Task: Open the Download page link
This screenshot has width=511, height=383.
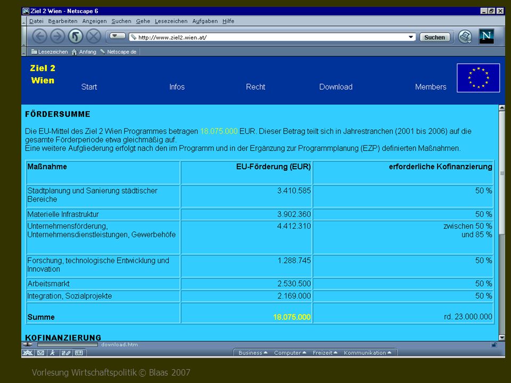Action: [336, 87]
